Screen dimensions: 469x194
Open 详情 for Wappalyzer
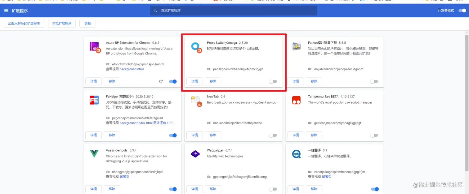pos(194,189)
